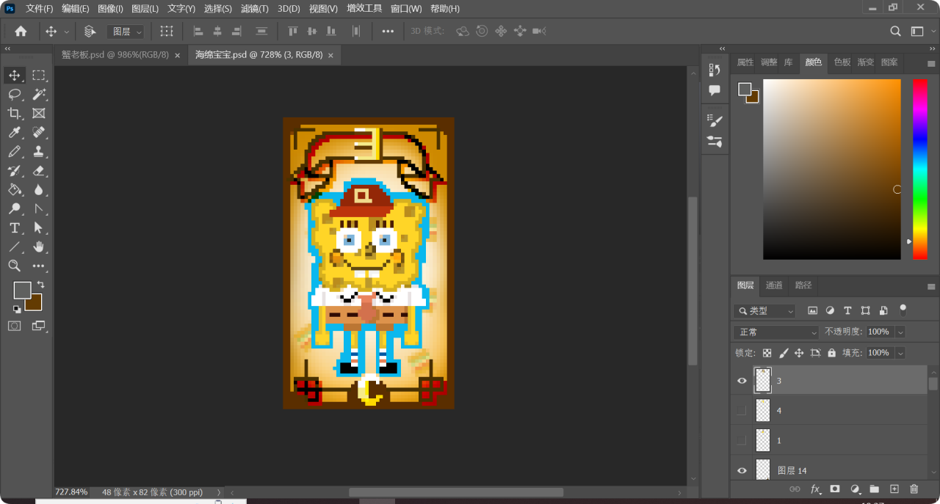
Task: Select the History Brush tool
Action: click(x=15, y=170)
